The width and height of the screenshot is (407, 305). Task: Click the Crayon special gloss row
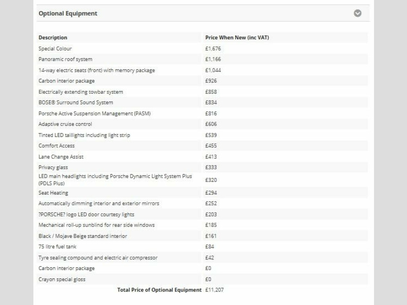tap(62, 279)
